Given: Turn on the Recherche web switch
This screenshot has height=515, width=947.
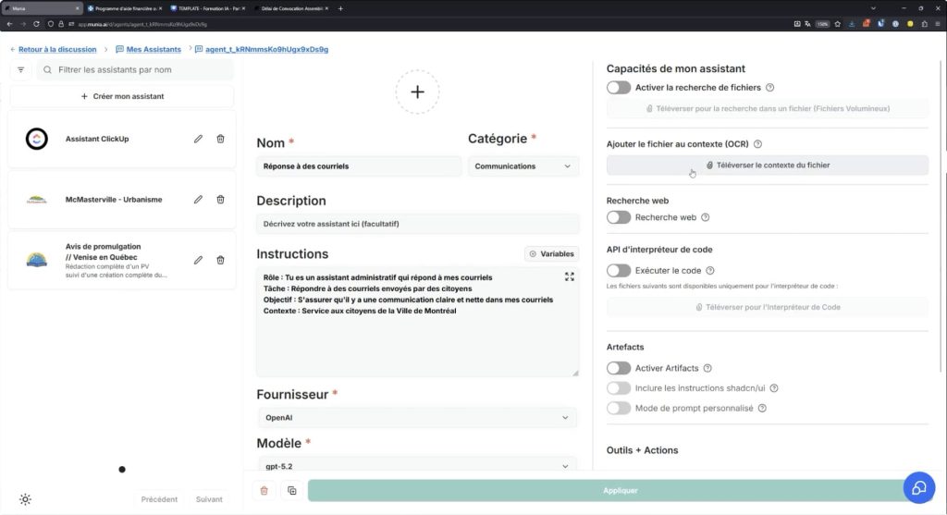Looking at the screenshot, I should pyautogui.click(x=619, y=217).
